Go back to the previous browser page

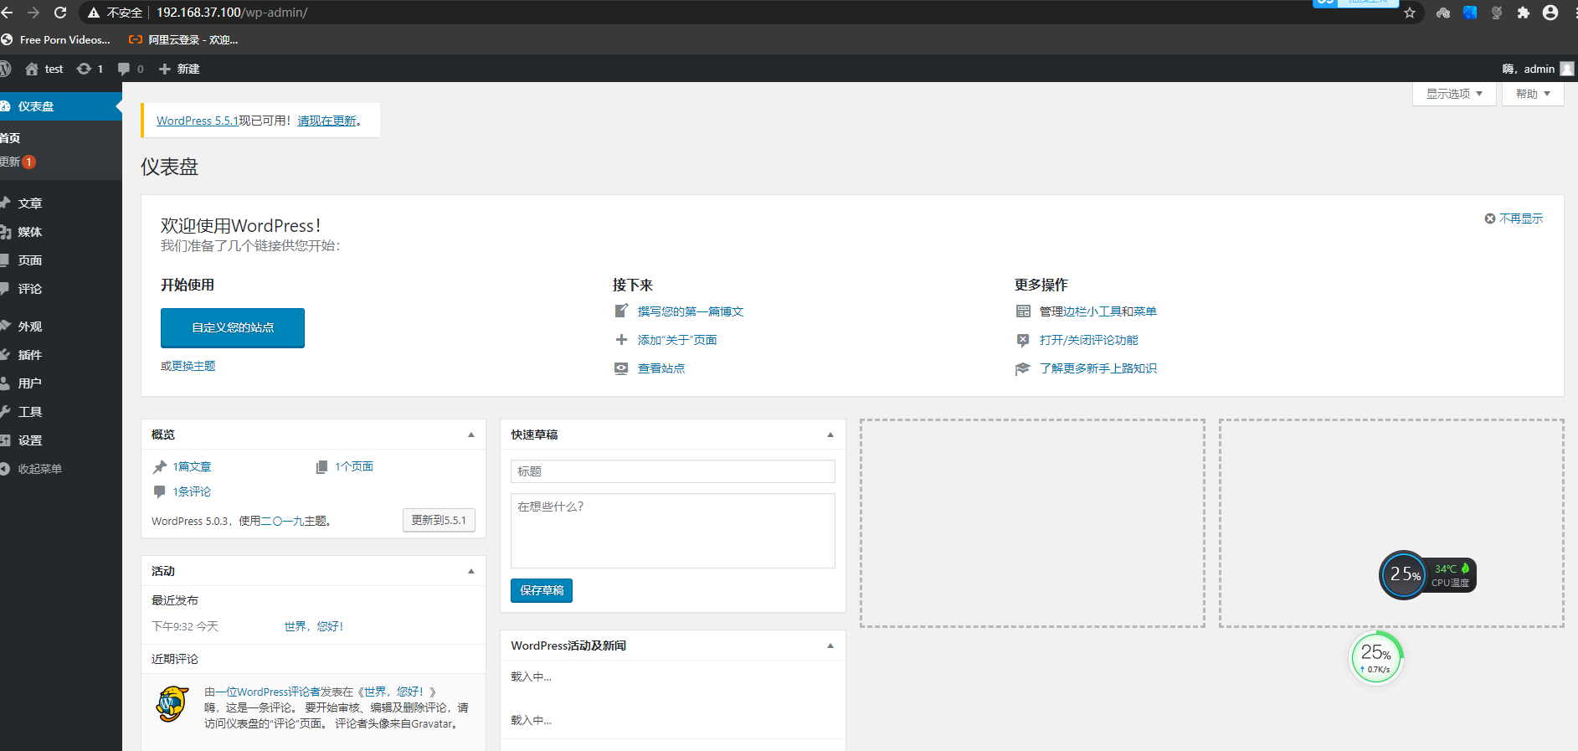pyautogui.click(x=8, y=13)
